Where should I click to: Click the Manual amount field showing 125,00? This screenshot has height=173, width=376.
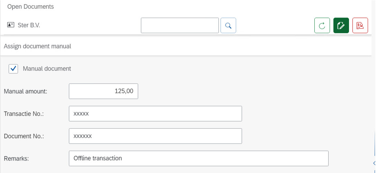pos(104,91)
